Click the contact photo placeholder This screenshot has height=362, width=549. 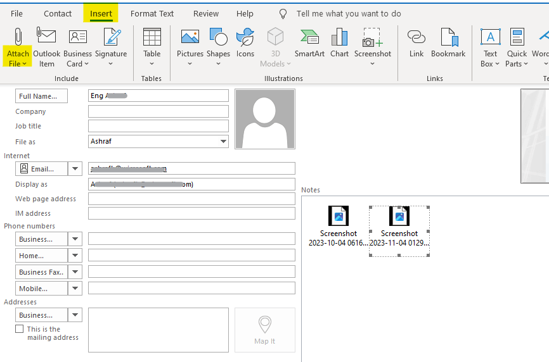(265, 119)
